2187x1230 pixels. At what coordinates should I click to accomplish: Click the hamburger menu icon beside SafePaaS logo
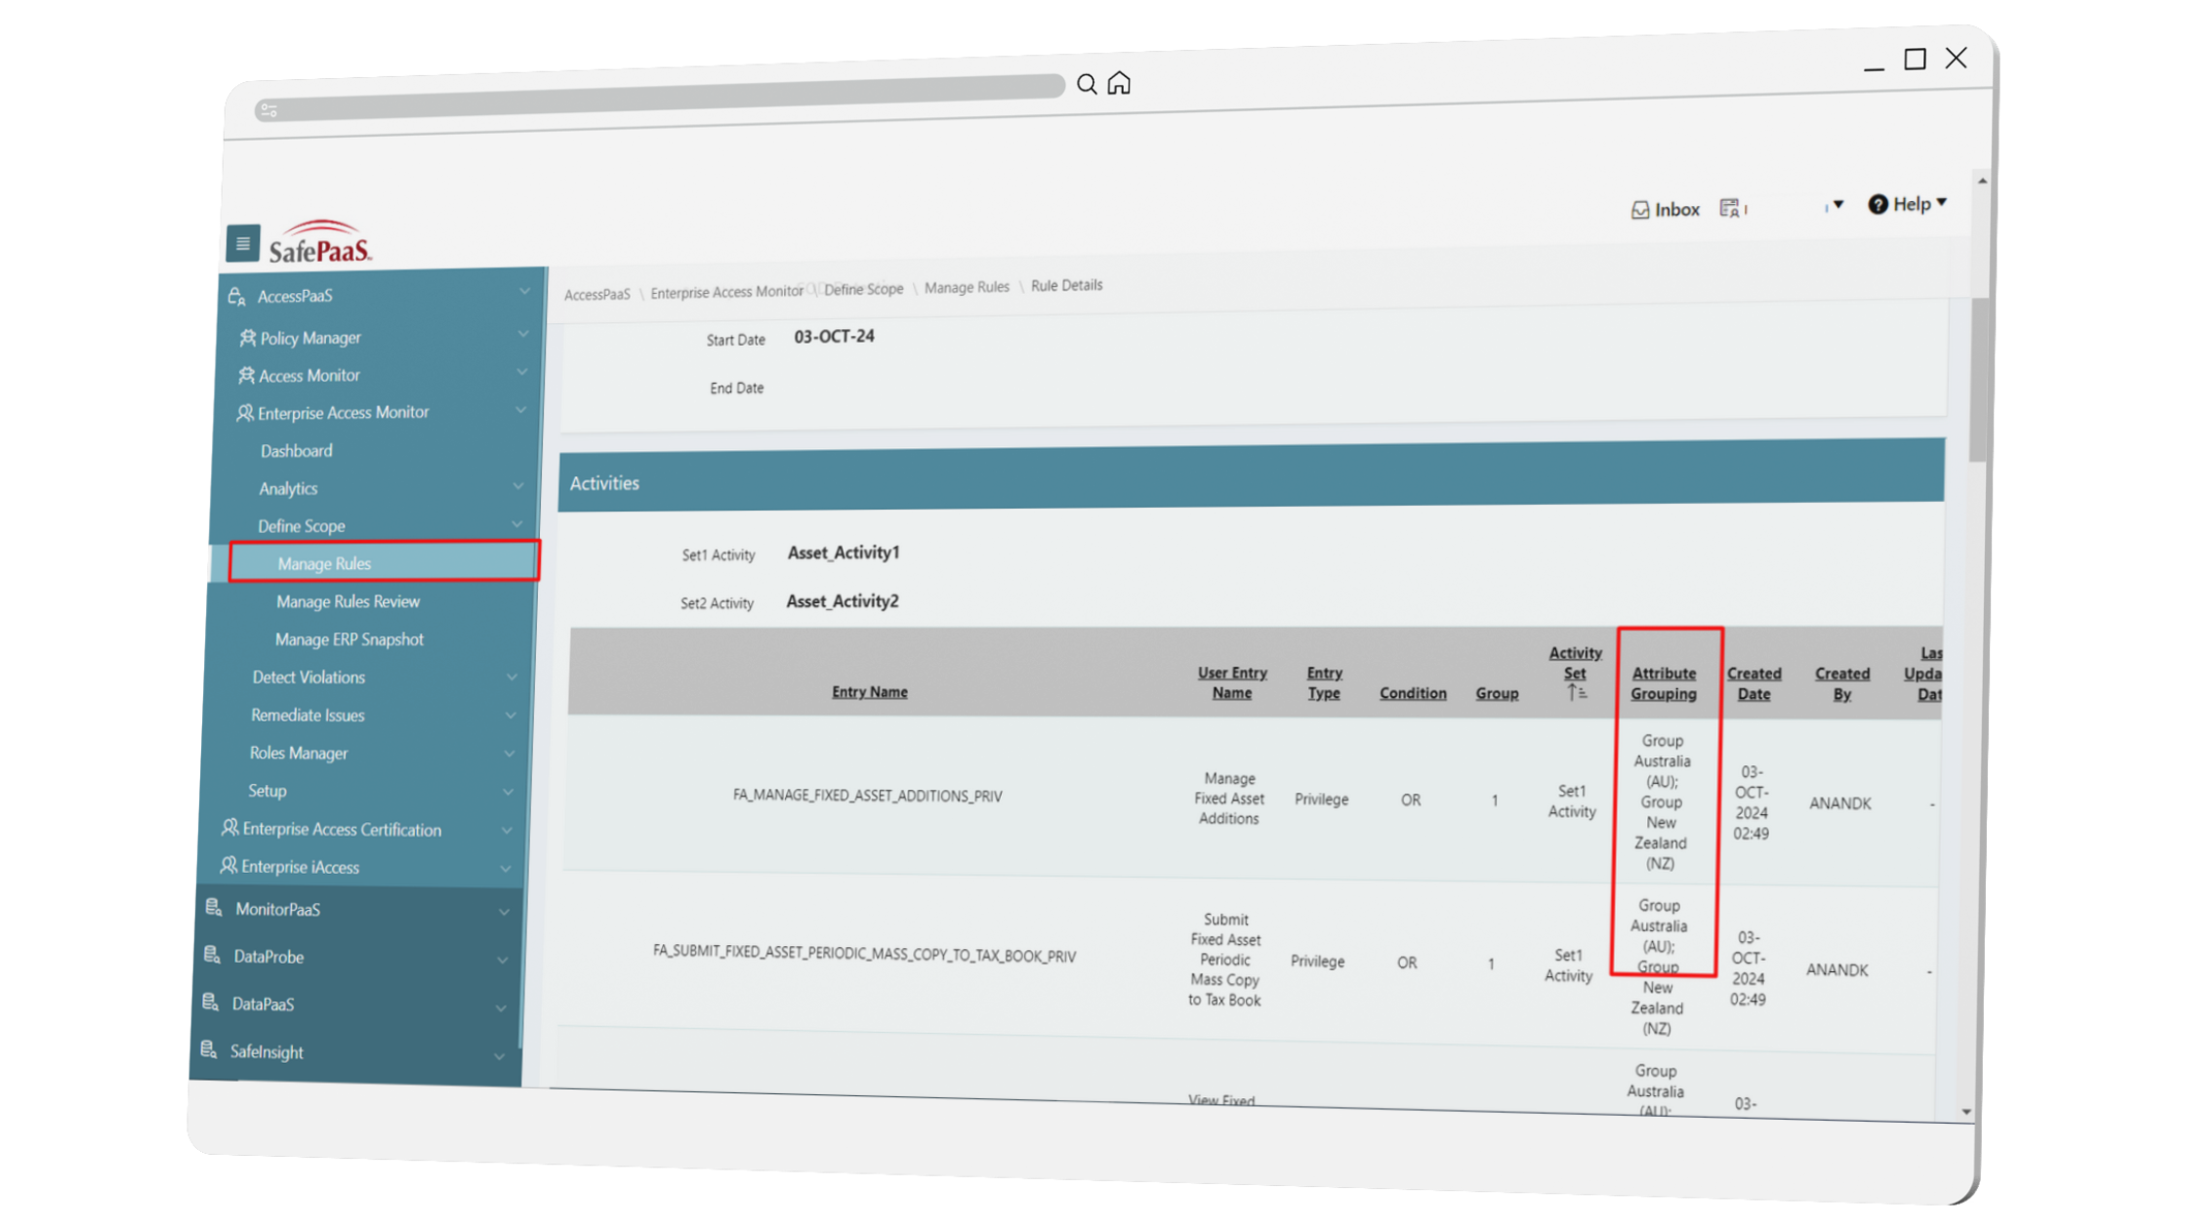pos(243,243)
